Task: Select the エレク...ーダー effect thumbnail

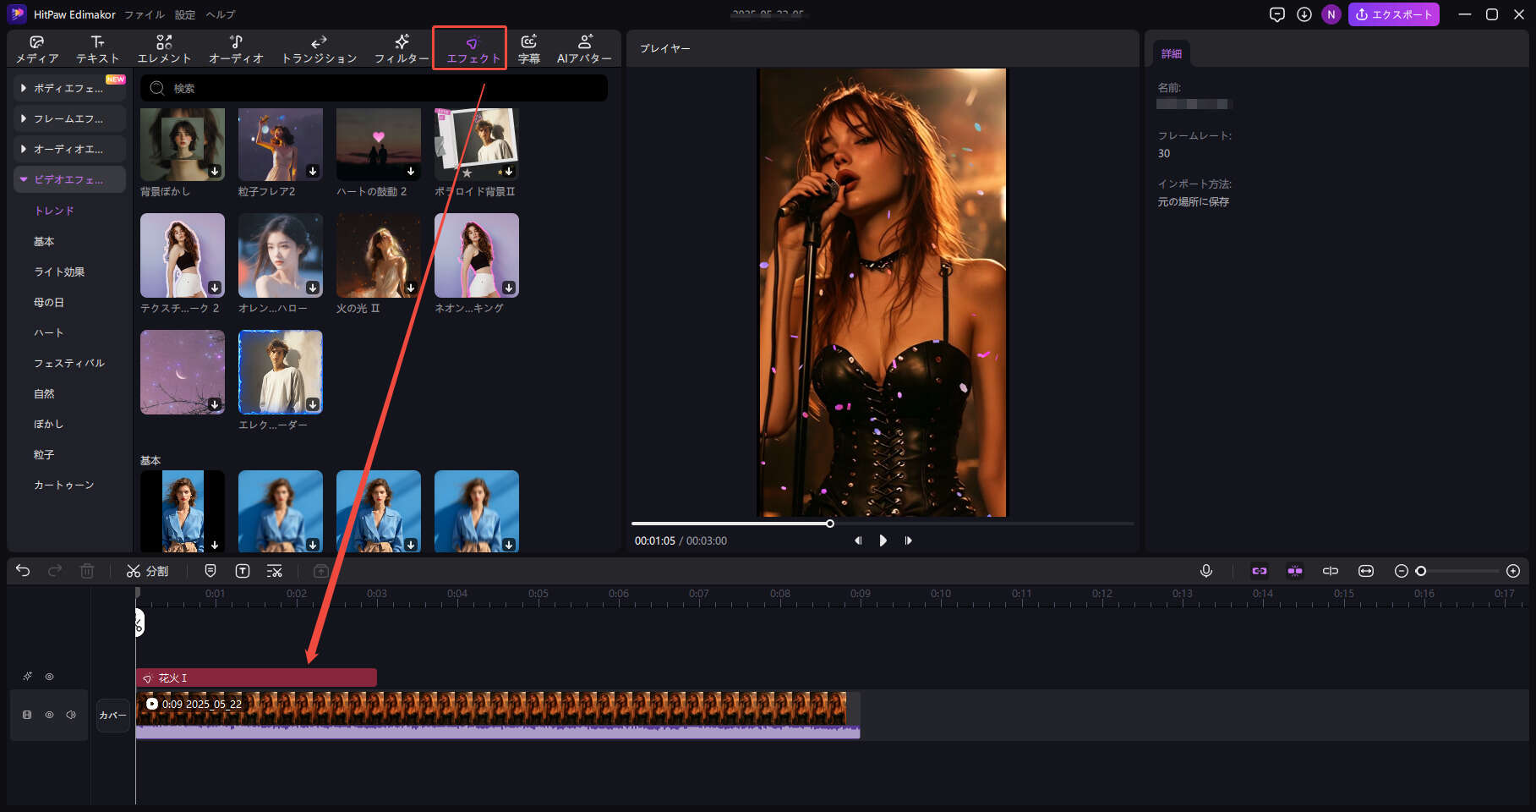Action: tap(281, 372)
